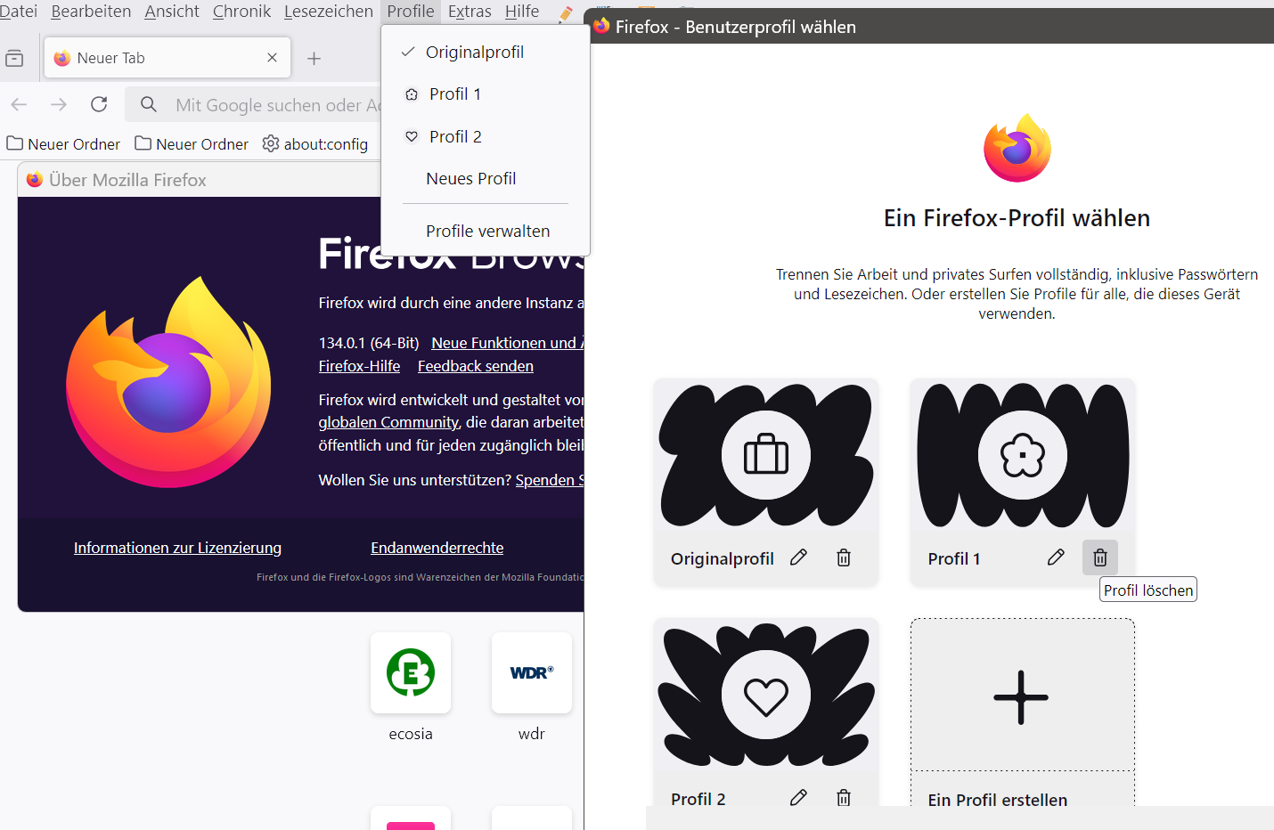Go back with the left arrow
1274x830 pixels.
pyautogui.click(x=19, y=104)
